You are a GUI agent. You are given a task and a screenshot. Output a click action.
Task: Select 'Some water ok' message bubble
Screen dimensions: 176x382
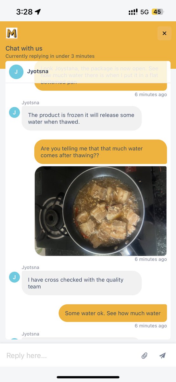coord(113,313)
